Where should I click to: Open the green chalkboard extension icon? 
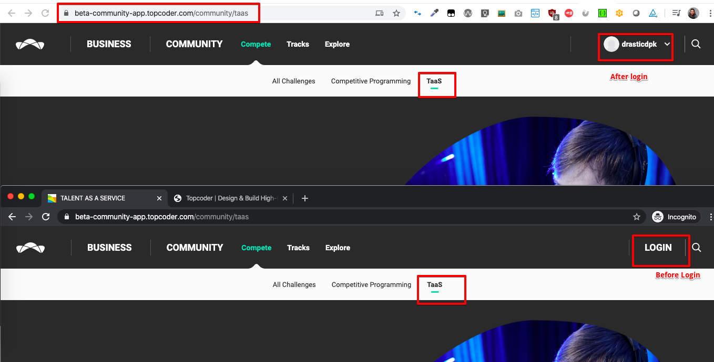[x=502, y=14]
